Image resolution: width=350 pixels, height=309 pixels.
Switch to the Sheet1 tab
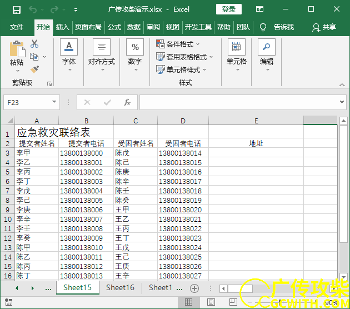click(x=160, y=287)
